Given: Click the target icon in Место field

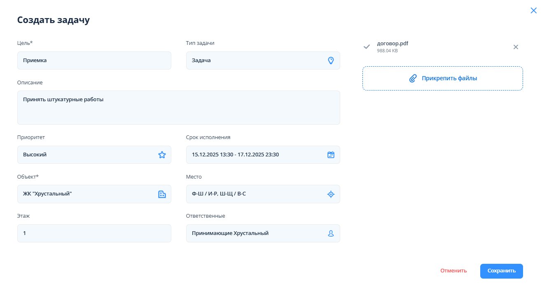Looking at the screenshot, I should coord(331,194).
